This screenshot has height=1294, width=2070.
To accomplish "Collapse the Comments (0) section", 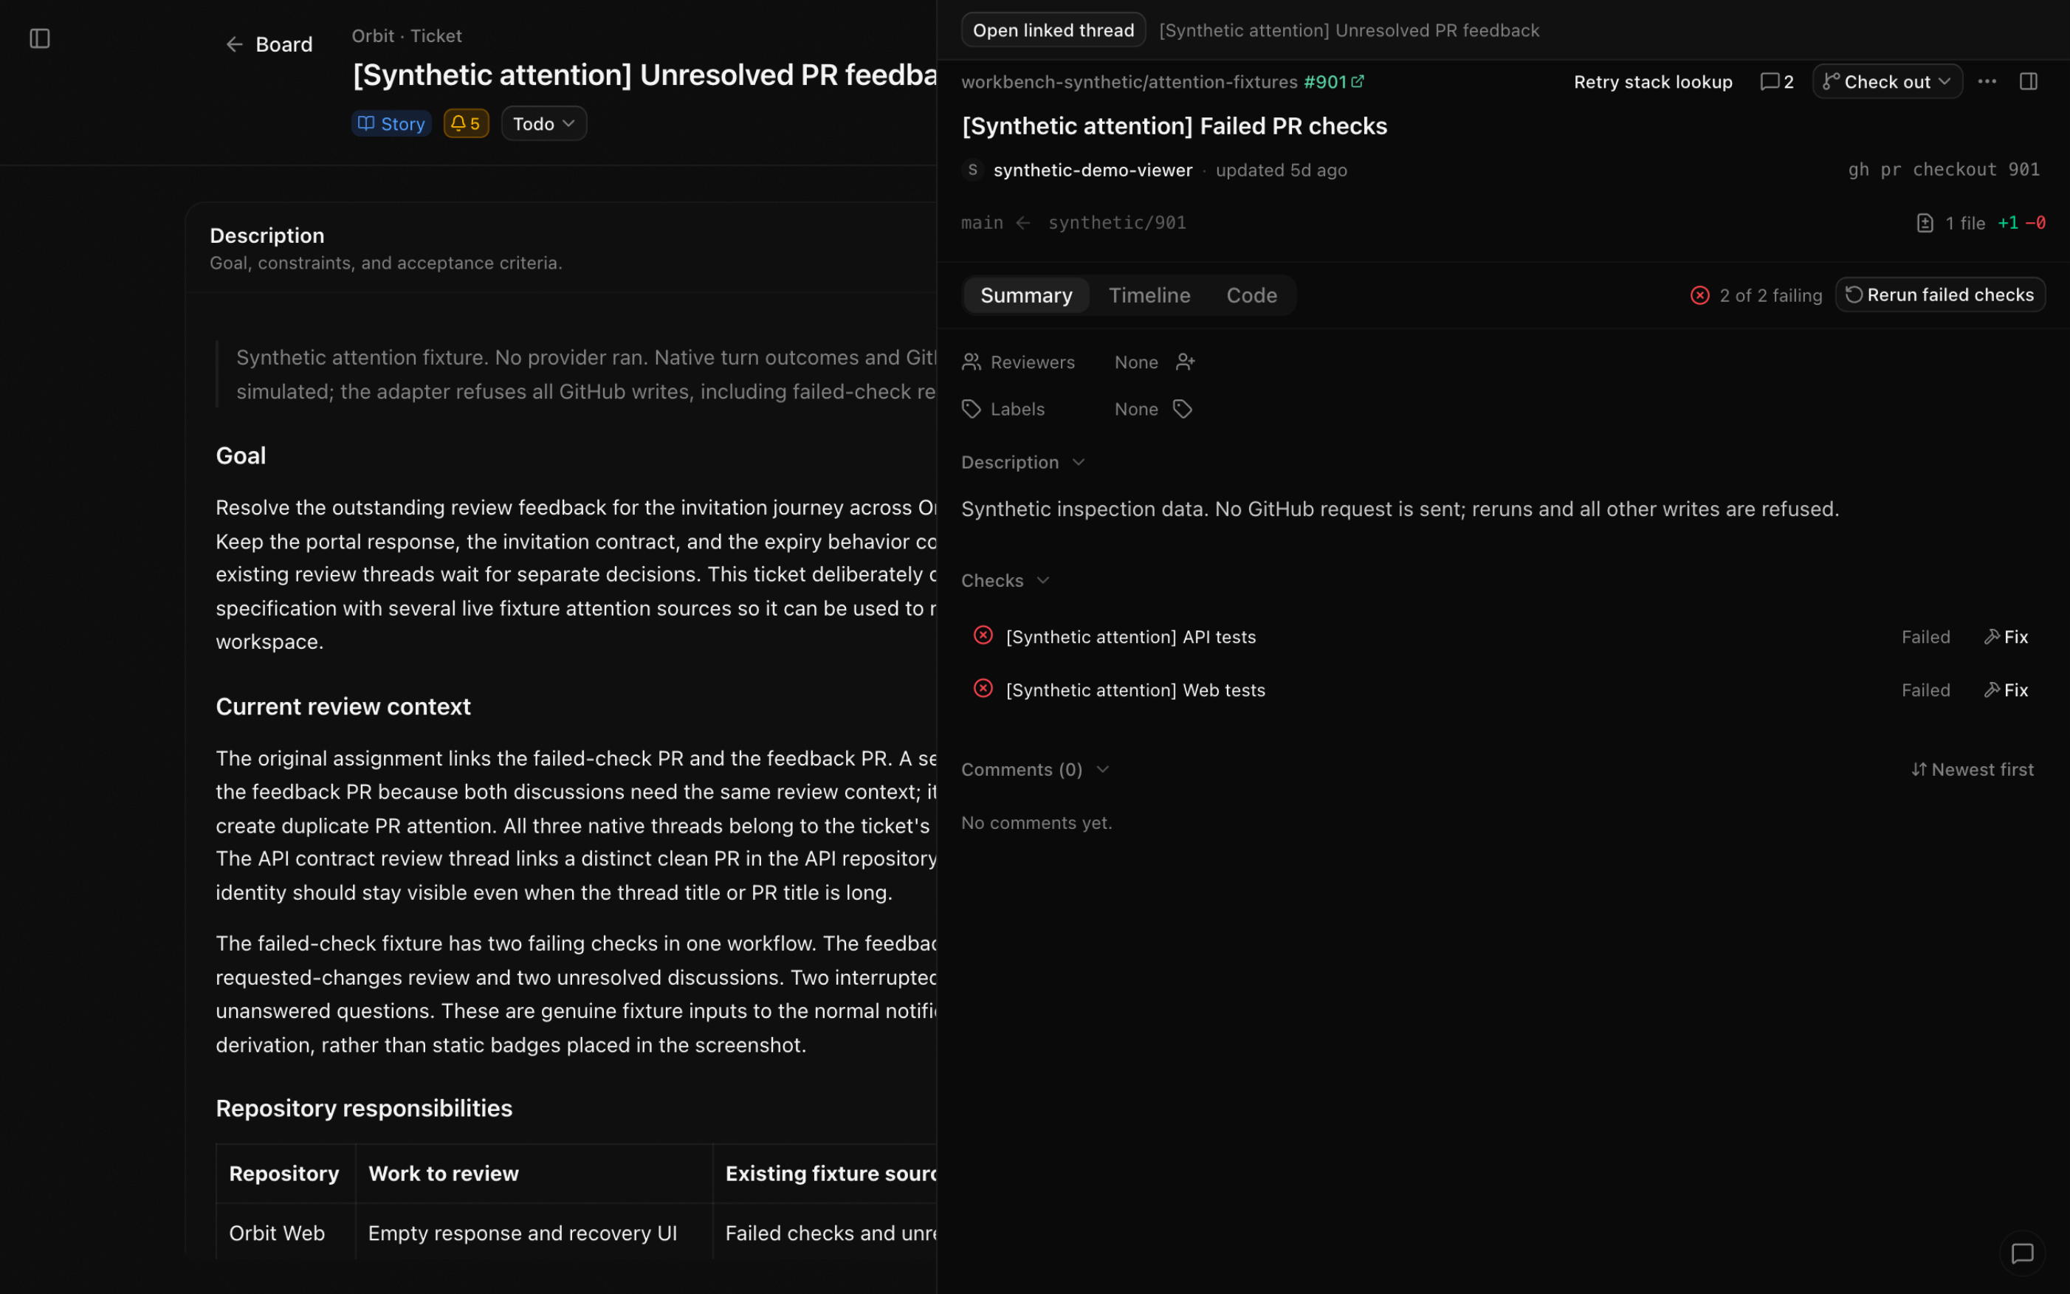I will (1036, 769).
